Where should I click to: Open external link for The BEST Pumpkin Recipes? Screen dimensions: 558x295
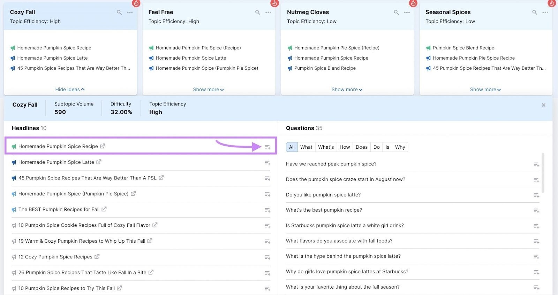point(104,209)
